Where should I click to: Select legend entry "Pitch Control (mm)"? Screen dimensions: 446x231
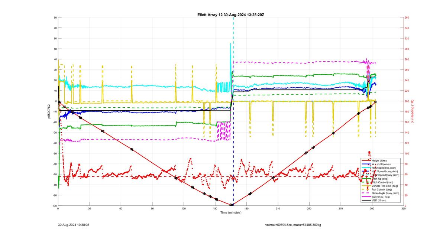point(383,182)
